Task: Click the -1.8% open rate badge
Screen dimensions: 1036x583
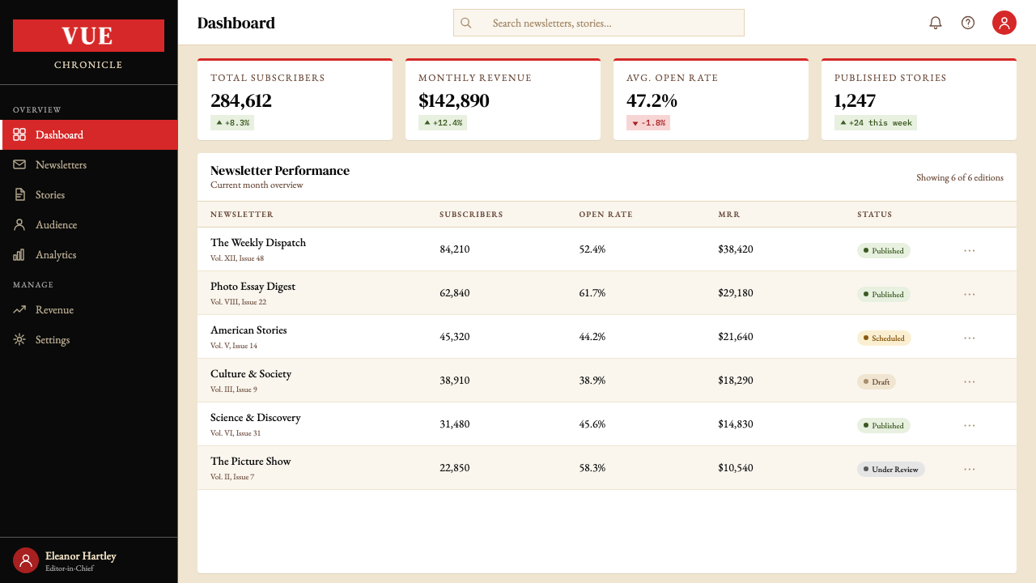Action: (x=648, y=123)
